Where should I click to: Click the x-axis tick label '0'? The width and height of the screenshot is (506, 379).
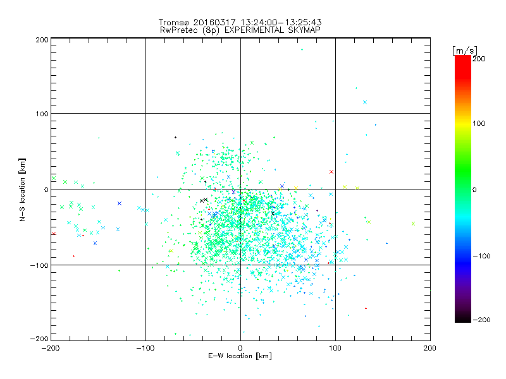pyautogui.click(x=240, y=348)
